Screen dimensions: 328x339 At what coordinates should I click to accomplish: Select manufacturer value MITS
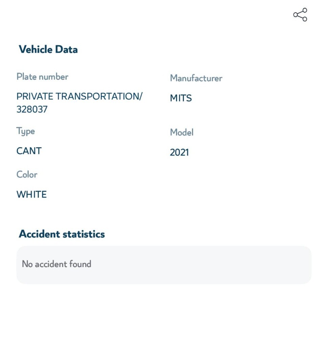click(181, 98)
